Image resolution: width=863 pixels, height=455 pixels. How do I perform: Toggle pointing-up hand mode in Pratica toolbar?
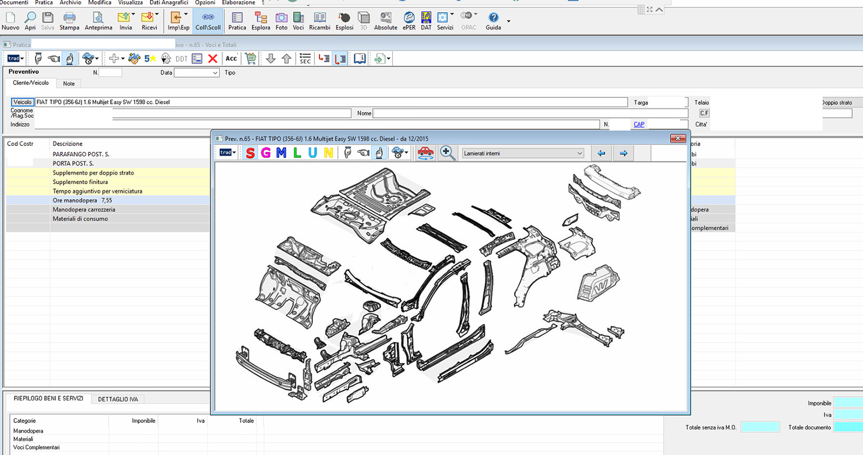click(69, 58)
